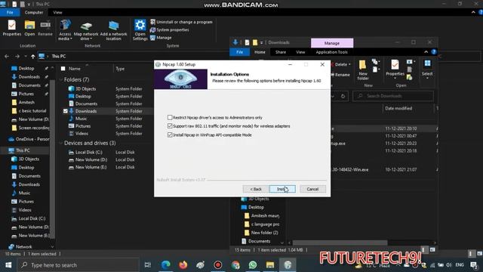
Task: Select the Manage contextual tab
Action: pyautogui.click(x=332, y=43)
